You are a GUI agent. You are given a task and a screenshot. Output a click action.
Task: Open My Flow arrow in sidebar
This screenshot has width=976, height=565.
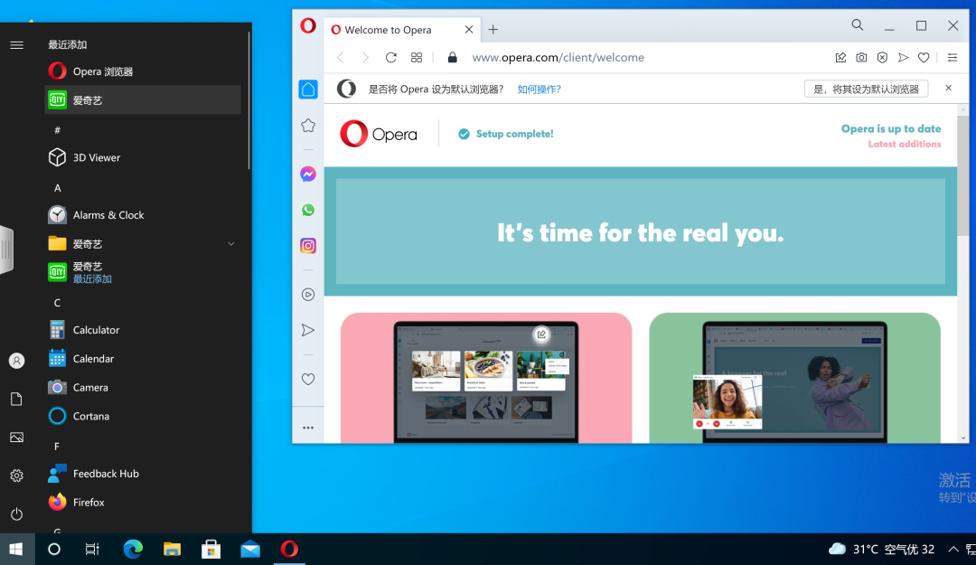pyautogui.click(x=308, y=330)
